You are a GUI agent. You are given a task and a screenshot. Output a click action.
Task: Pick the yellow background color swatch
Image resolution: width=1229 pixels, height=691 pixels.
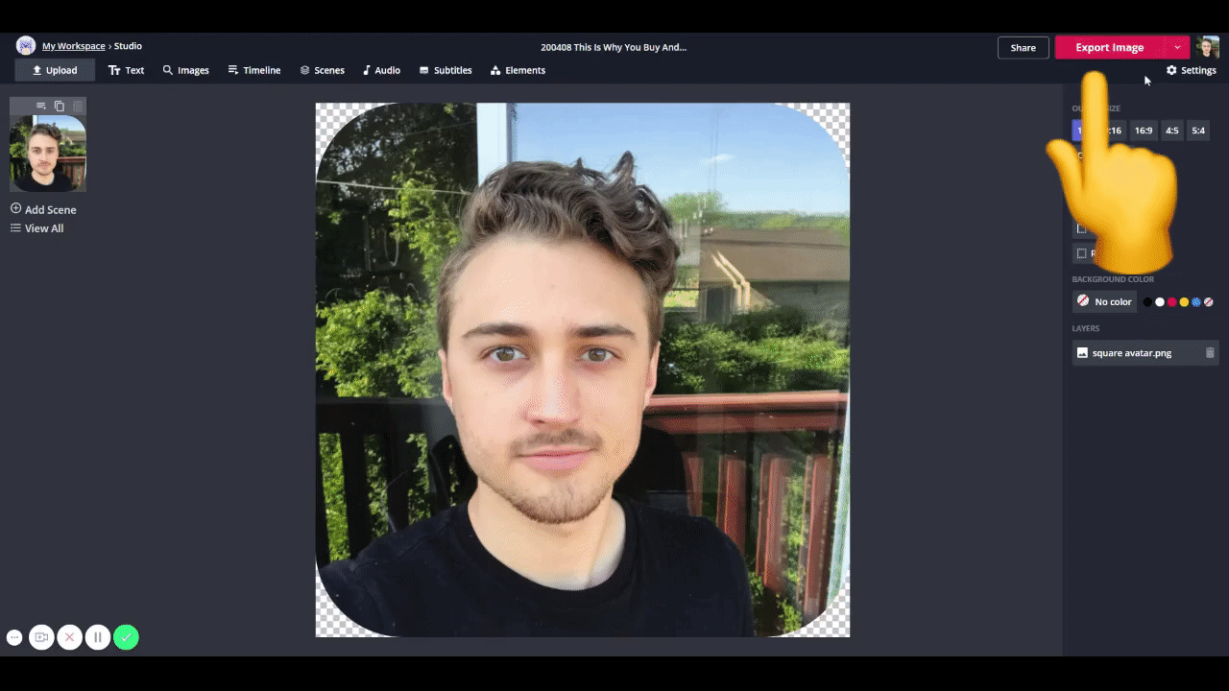click(1184, 302)
